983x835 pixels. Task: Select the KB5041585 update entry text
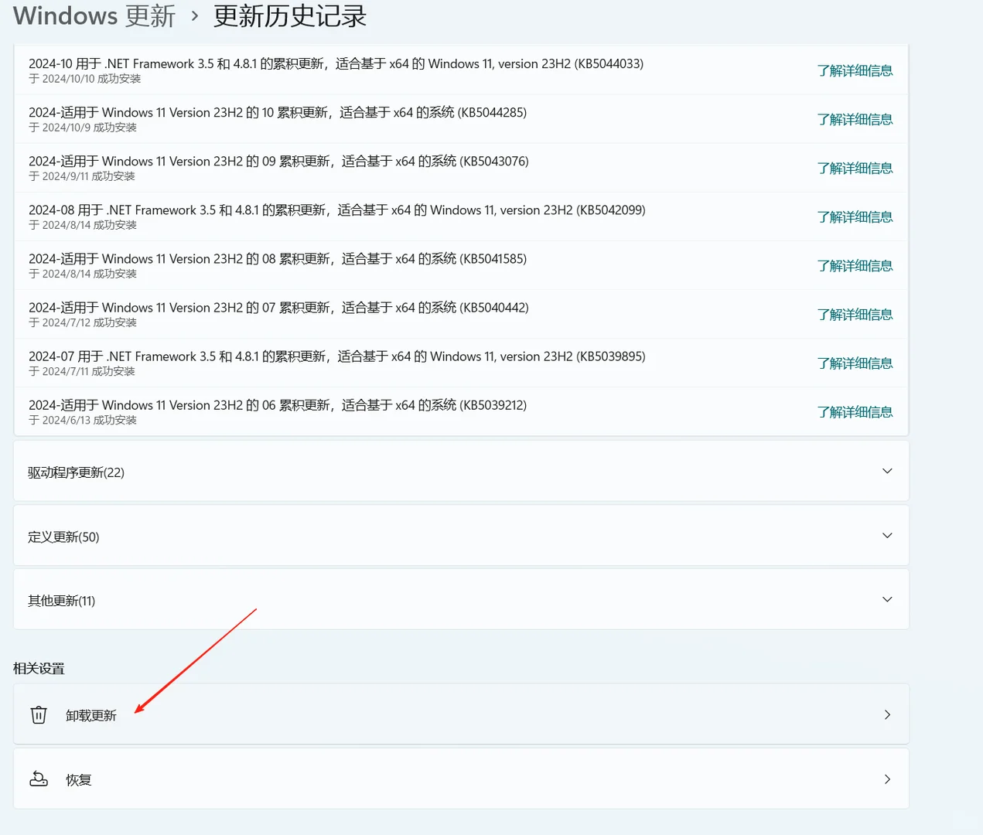coord(277,258)
